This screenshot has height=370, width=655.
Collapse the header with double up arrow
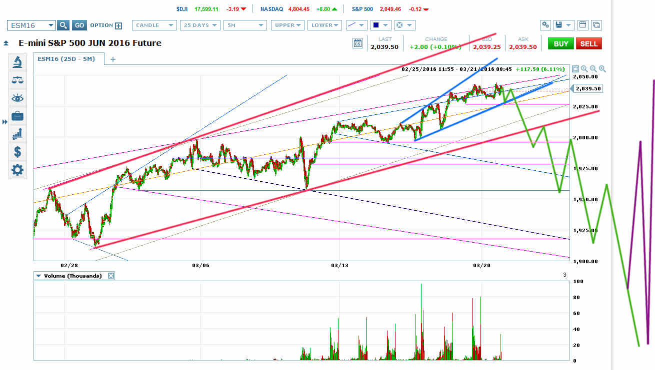pos(6,43)
